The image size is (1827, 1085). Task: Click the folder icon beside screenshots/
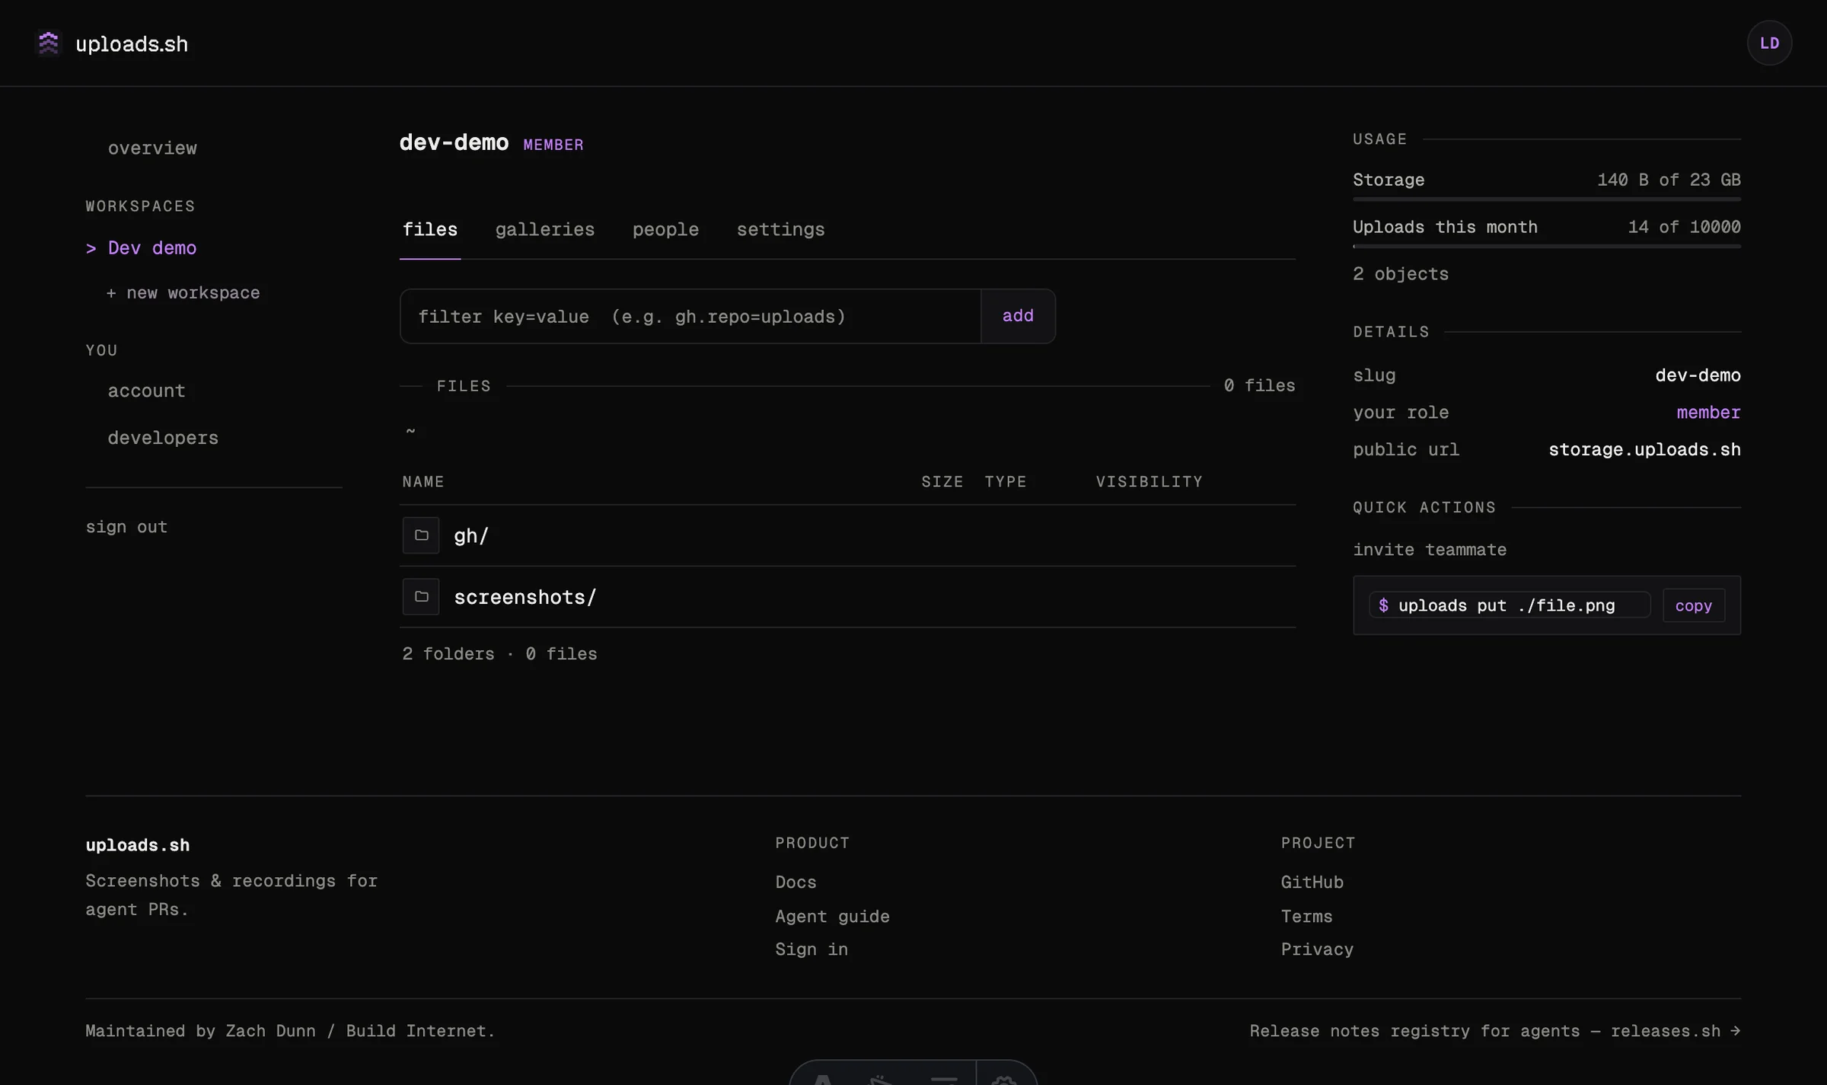(421, 597)
